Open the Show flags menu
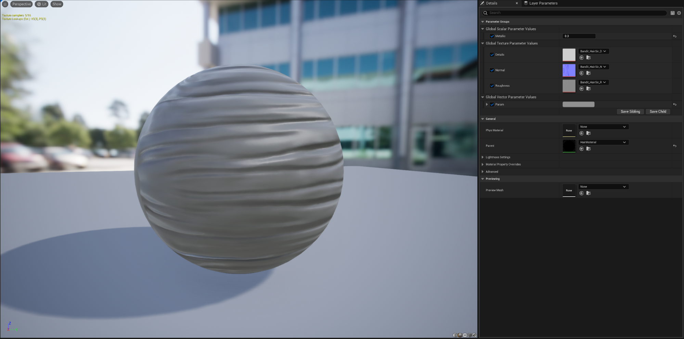Viewport: 684px width, 339px height. tap(57, 4)
